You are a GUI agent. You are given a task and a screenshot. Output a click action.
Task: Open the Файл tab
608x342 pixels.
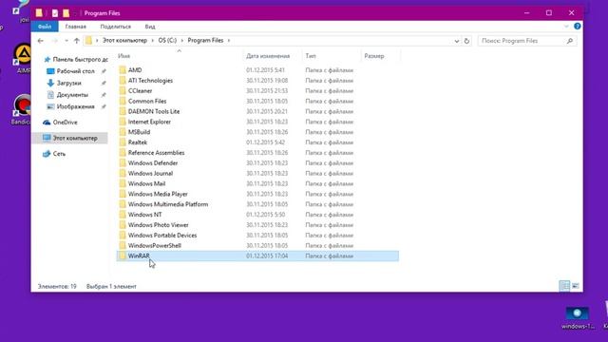[45, 27]
